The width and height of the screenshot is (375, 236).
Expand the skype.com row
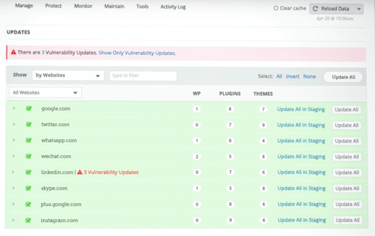pyautogui.click(x=13, y=188)
